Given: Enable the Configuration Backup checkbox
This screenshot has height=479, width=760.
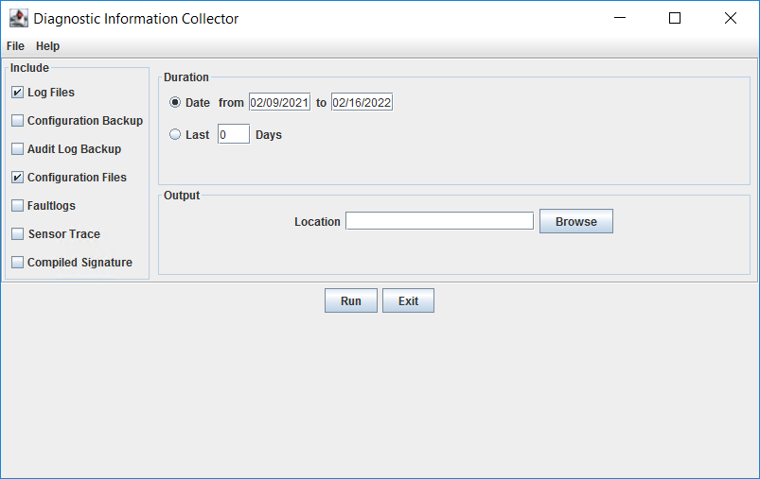Looking at the screenshot, I should [x=17, y=121].
